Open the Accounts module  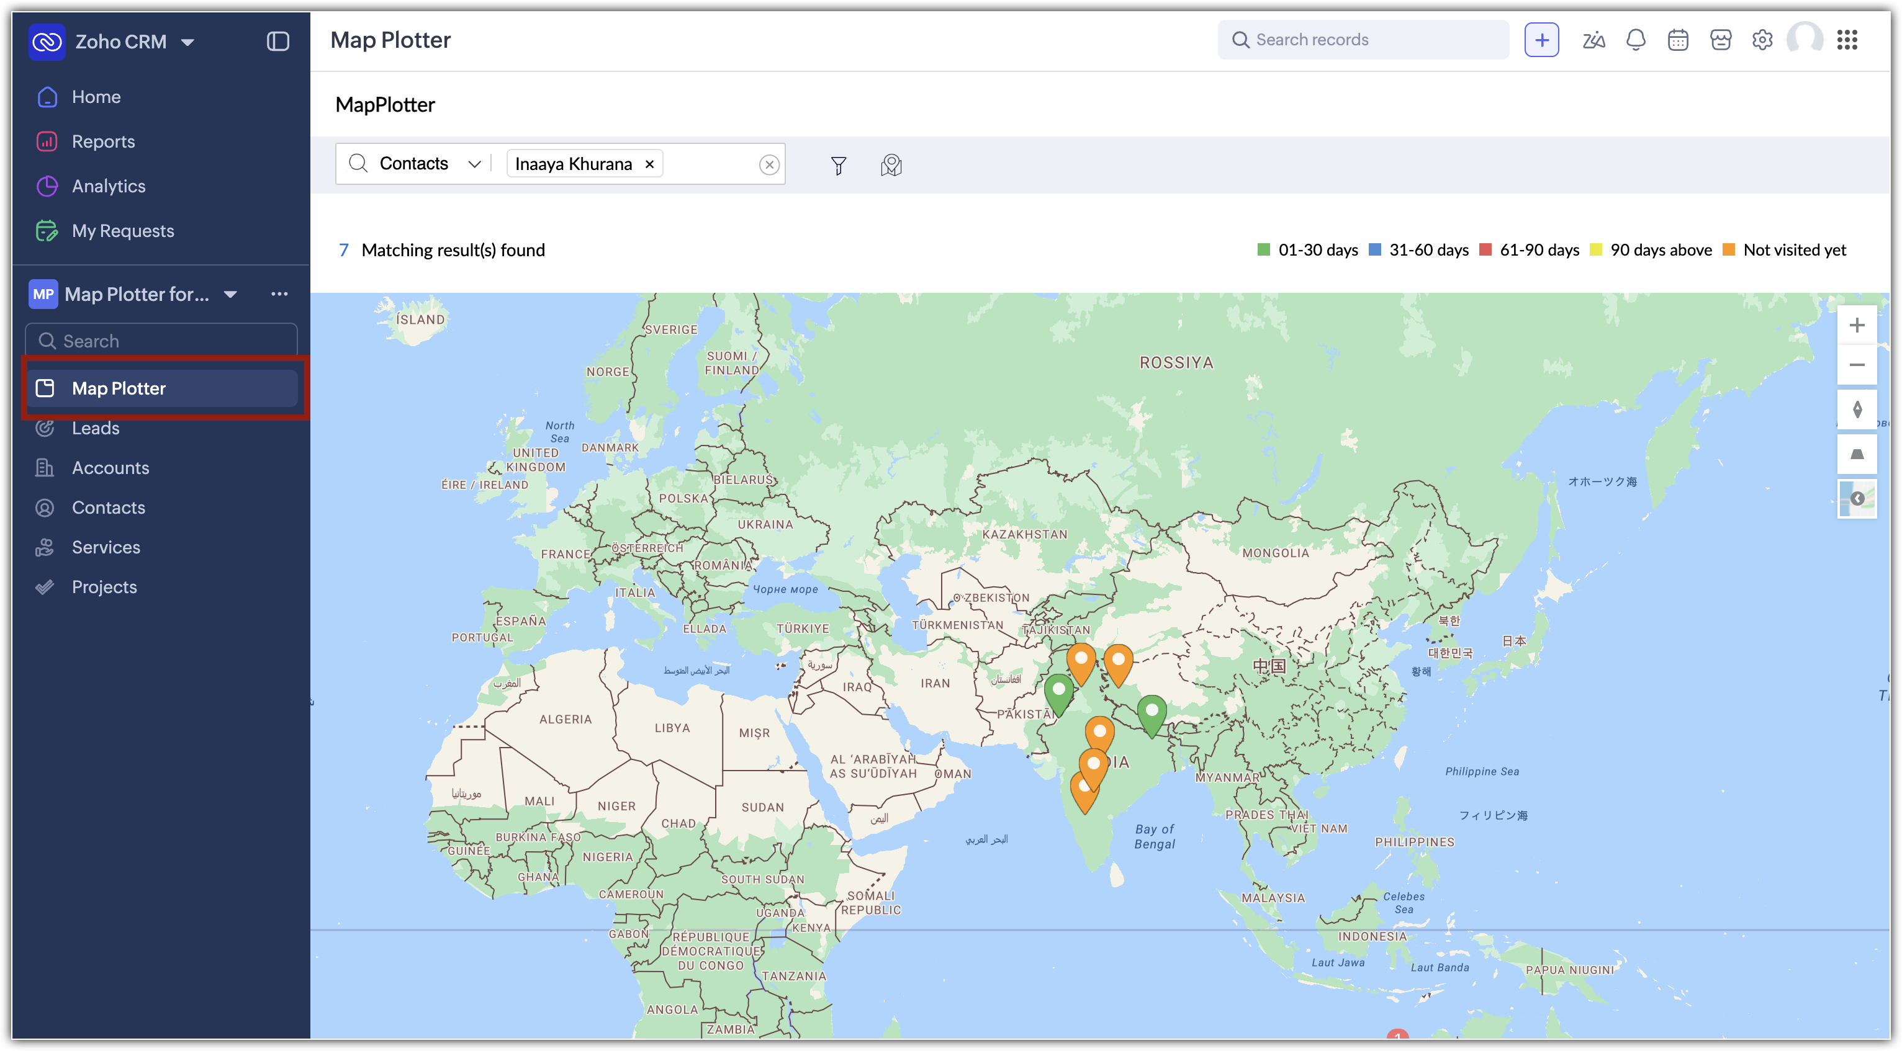(x=110, y=468)
